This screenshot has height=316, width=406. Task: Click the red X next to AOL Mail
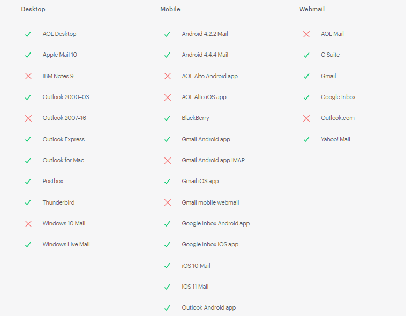306,34
